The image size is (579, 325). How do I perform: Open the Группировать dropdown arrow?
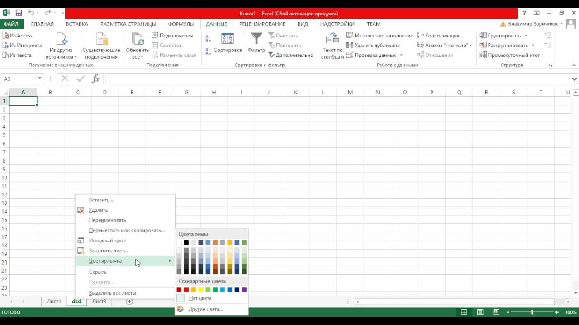click(x=526, y=36)
